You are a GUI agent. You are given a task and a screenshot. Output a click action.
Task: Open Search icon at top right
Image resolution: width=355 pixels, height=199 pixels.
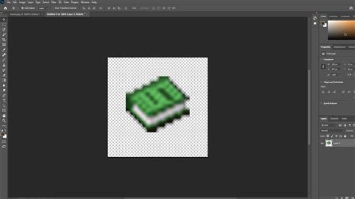coord(351,8)
